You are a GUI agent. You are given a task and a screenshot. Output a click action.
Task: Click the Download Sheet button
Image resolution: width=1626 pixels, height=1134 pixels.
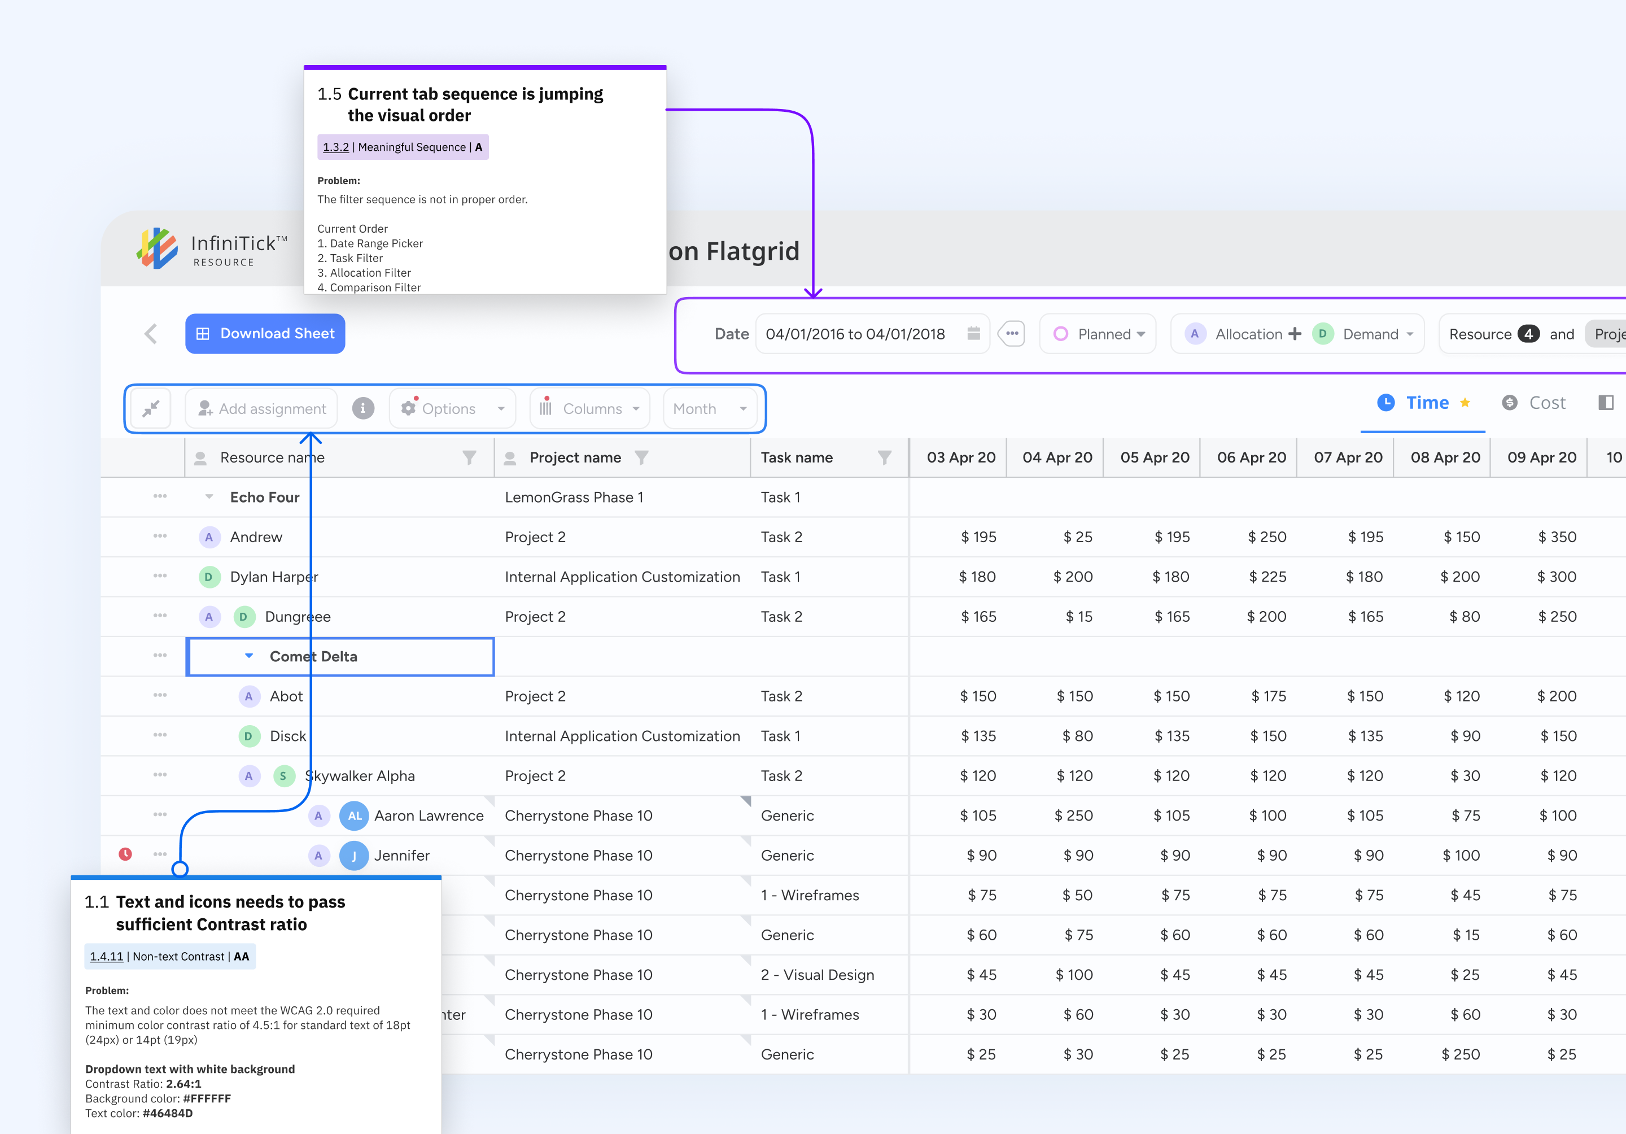(x=265, y=334)
